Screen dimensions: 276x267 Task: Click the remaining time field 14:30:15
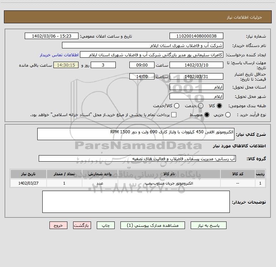(66, 65)
